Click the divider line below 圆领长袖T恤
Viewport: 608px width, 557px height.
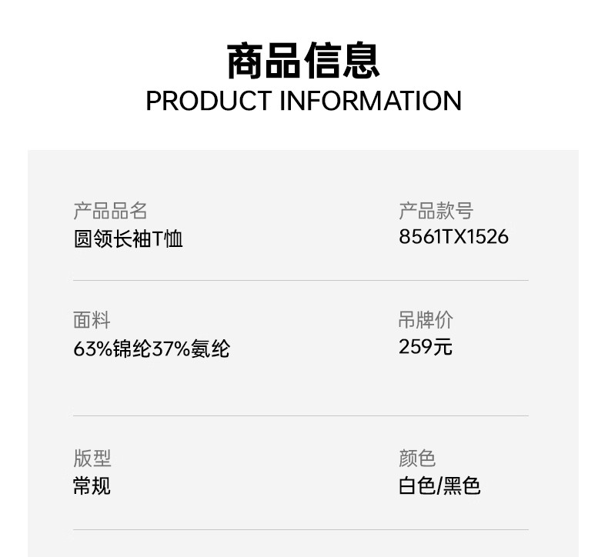coord(301,280)
